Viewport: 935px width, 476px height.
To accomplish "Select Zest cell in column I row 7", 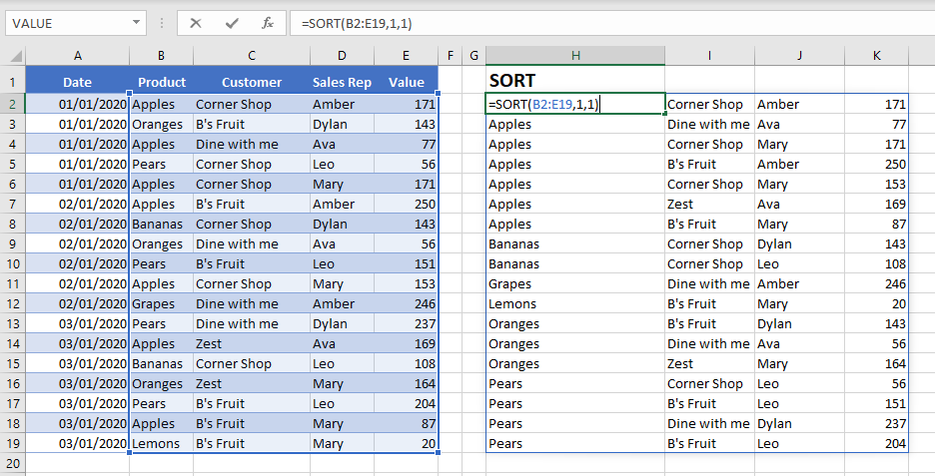I will coord(709,205).
